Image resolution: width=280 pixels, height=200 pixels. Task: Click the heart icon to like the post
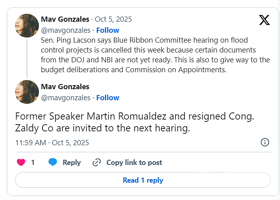tap(21, 163)
